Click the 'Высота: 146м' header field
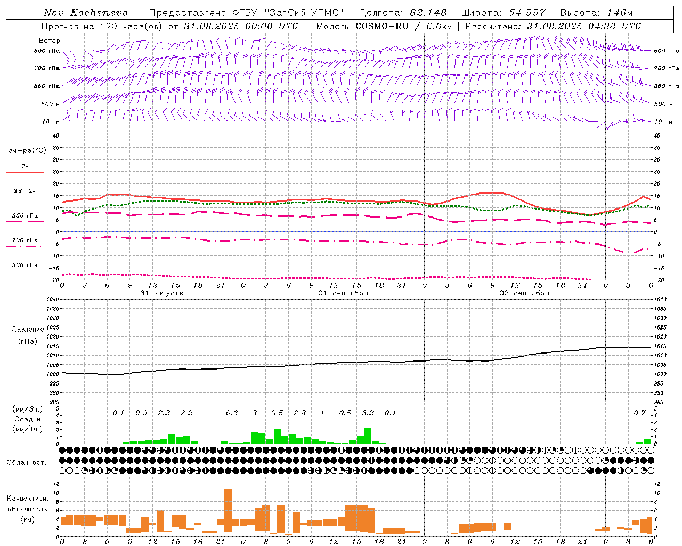The width and height of the screenshot is (682, 546). (x=597, y=13)
